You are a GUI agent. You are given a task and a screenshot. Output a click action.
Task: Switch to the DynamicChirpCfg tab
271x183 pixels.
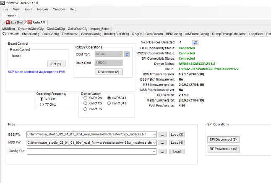point(31,28)
